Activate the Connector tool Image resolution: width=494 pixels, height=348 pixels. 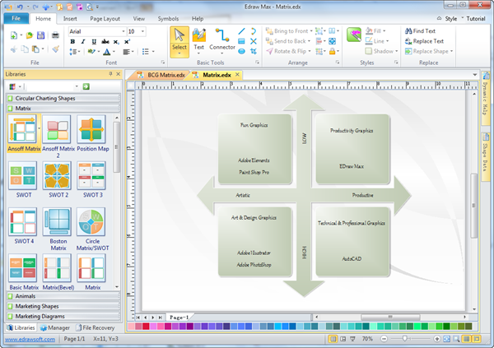coord(221,39)
